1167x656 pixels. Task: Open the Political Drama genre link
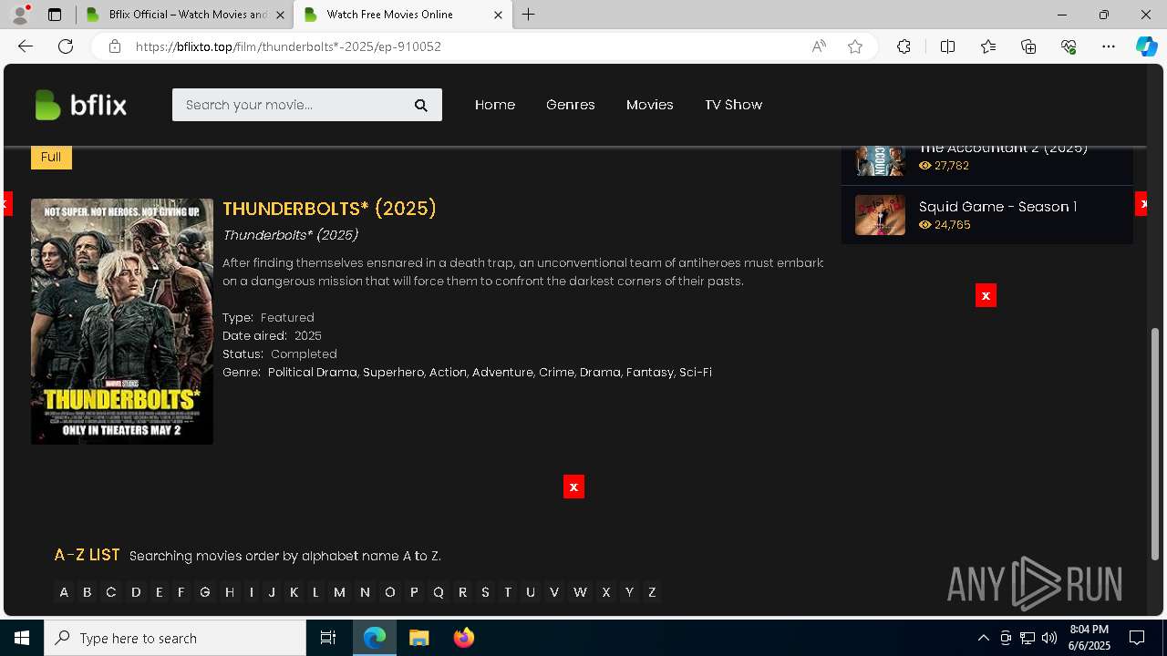tap(312, 372)
